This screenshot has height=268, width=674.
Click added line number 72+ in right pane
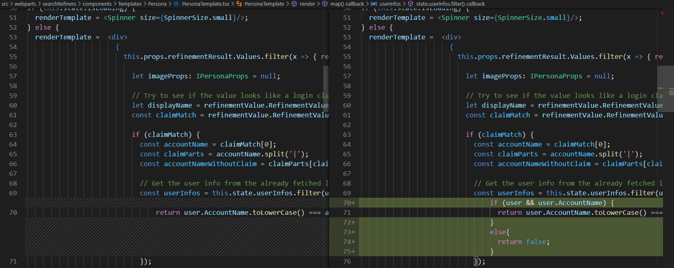point(349,222)
